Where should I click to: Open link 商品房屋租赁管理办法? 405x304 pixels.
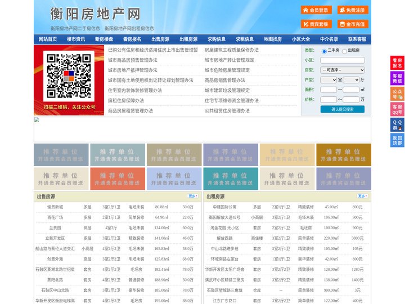(x=130, y=111)
